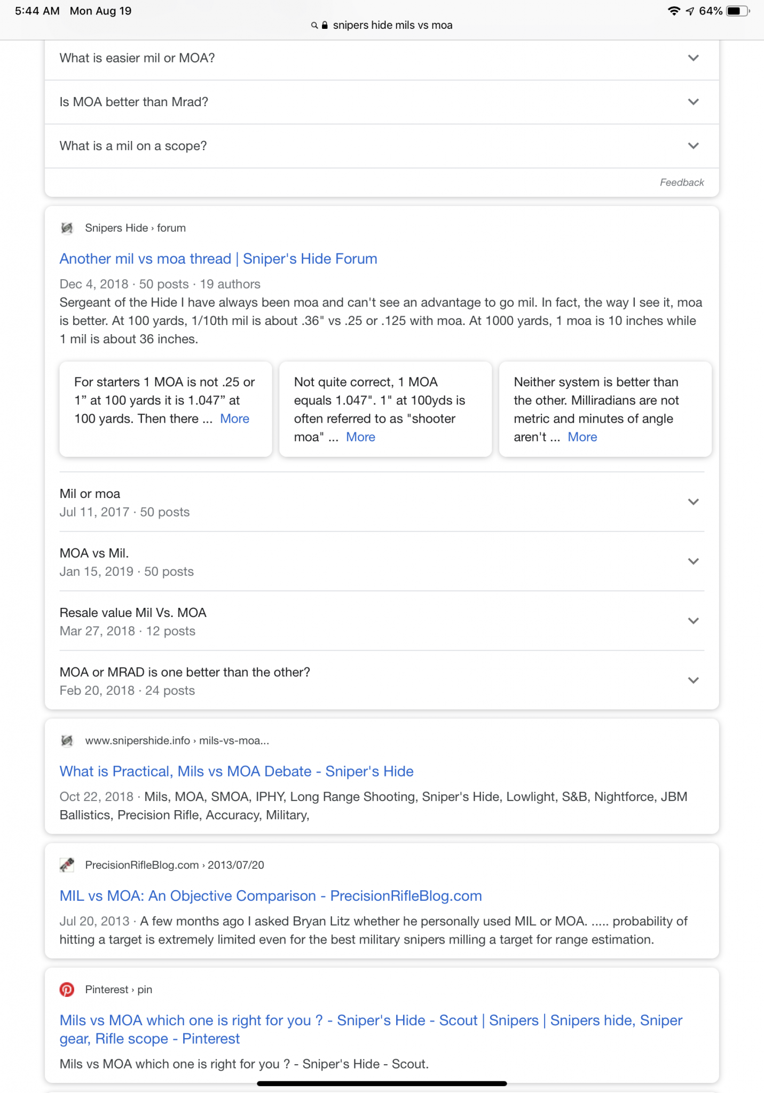Click 'MOA or MRAD is one better than the other?'

[185, 672]
